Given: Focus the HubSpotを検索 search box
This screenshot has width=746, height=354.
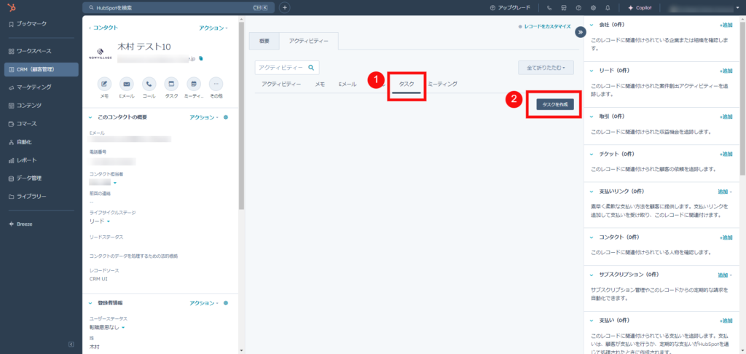Looking at the screenshot, I should click(178, 7).
